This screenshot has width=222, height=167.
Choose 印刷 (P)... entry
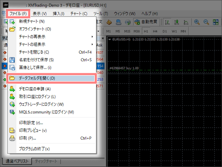(52, 138)
